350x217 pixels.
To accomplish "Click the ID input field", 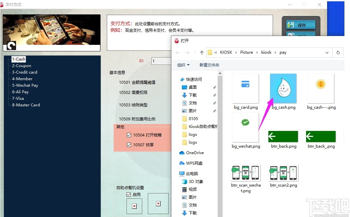I will coord(161,61).
